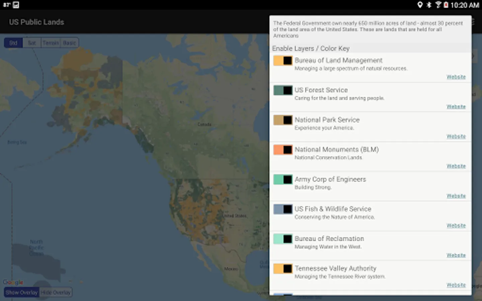Click the Show Overlay button
The width and height of the screenshot is (482, 301).
point(22,292)
